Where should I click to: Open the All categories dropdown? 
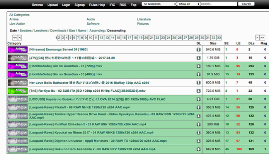point(159,4)
